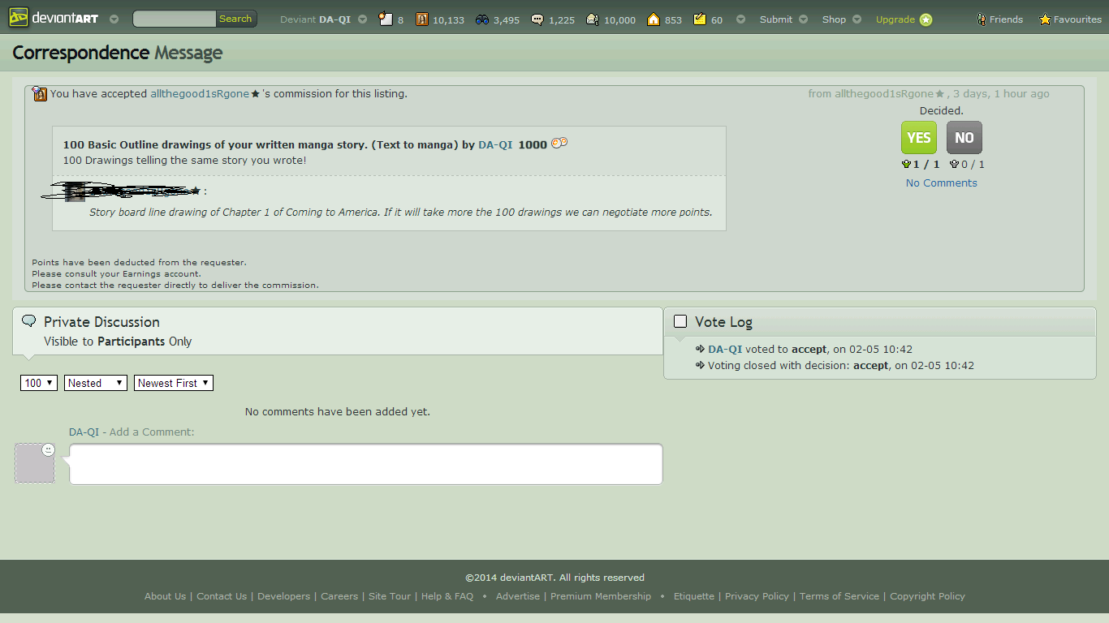Open the DA-QI link above the comment box
The height and width of the screenshot is (623, 1109).
(x=84, y=432)
